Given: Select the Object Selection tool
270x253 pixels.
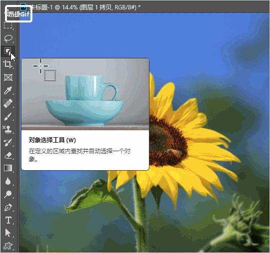Looking at the screenshot, I should (8, 51).
